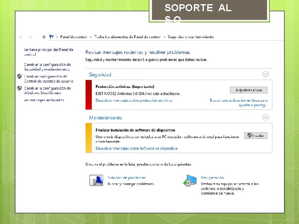Select Seguridad y mantenimiento breadcrumb

(x=191, y=37)
